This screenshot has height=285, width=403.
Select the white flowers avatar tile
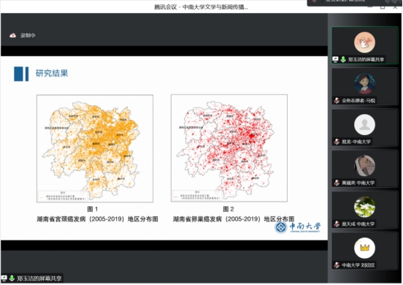click(364, 207)
